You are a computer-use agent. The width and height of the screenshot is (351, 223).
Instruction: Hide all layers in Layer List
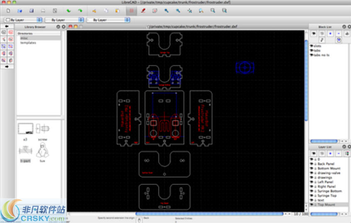pyautogui.click(x=322, y=153)
